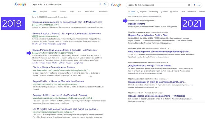Screen dimensions: 205x120
Task: Open the Videos tab in 2019 results
Action: (54, 12)
